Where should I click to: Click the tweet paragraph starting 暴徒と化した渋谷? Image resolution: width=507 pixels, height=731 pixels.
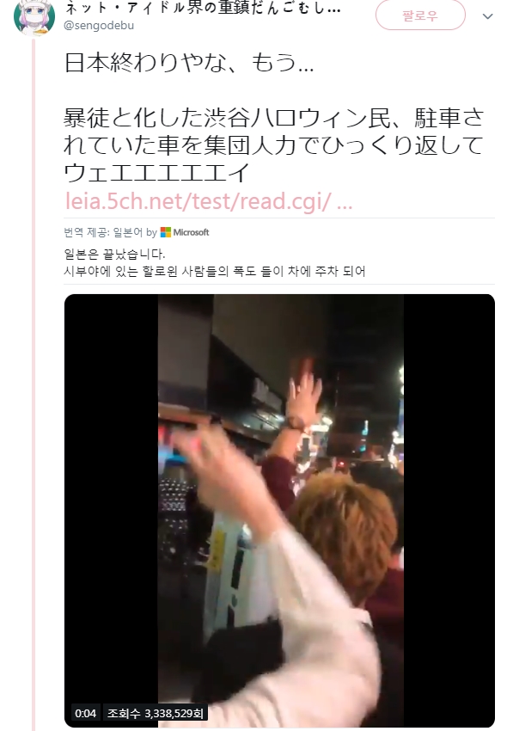274,145
